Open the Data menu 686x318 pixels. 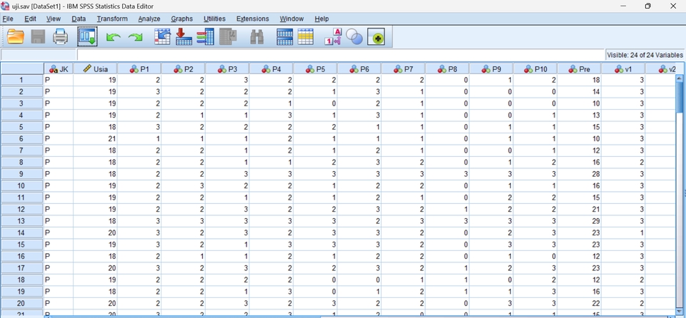point(79,19)
